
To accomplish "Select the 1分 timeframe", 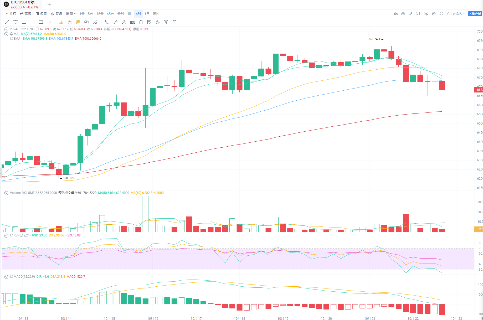I will tap(82, 14).
